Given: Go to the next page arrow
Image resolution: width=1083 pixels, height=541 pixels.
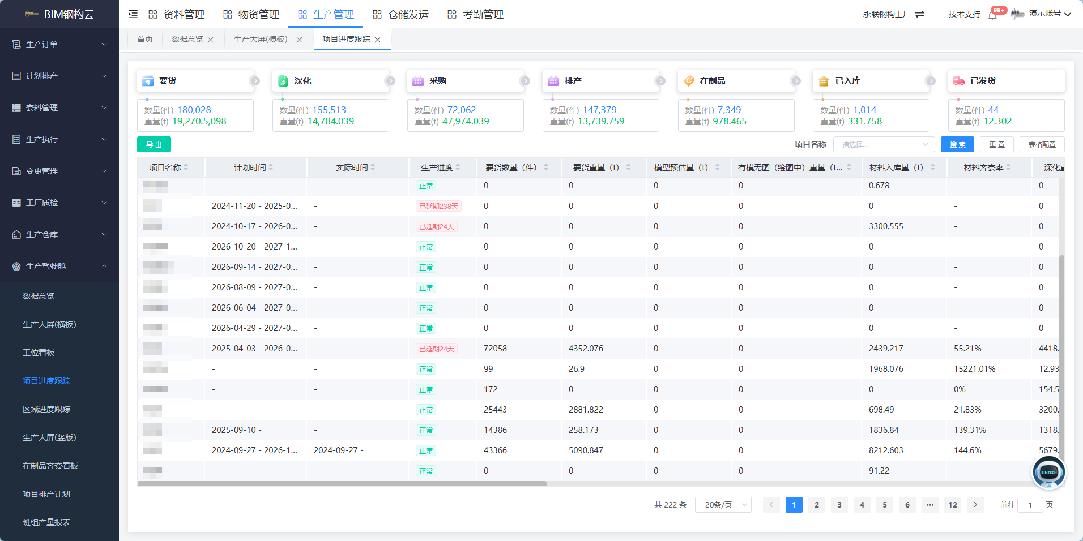Looking at the screenshot, I should [975, 505].
